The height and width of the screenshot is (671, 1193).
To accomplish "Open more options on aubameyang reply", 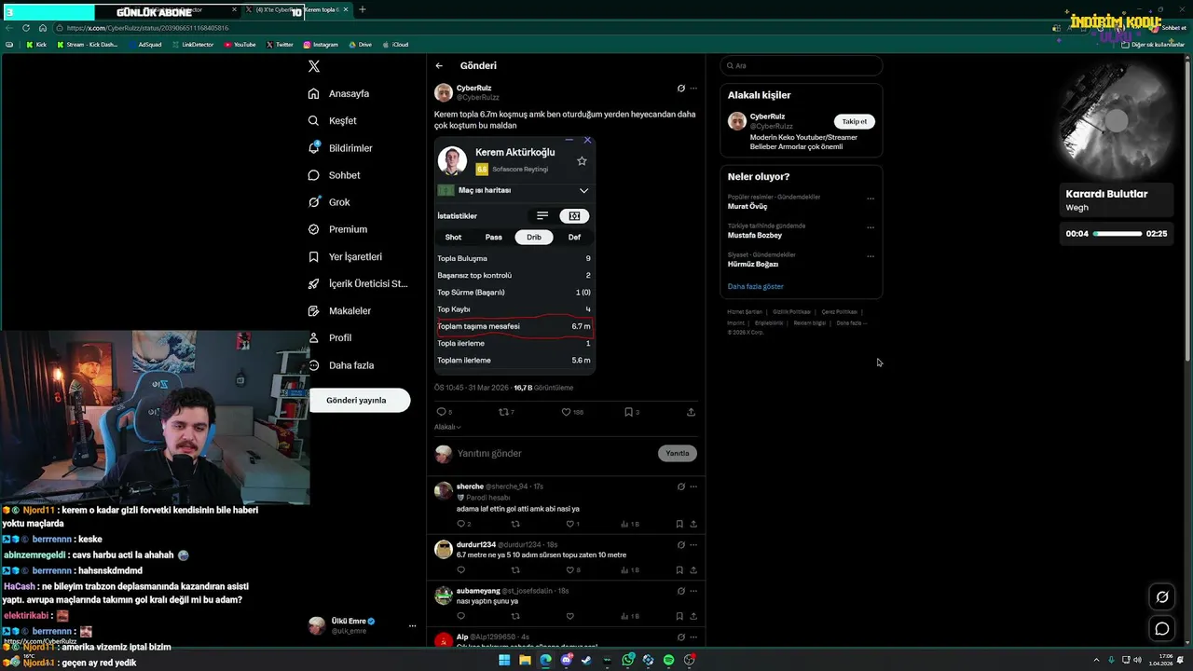I will [x=693, y=591].
